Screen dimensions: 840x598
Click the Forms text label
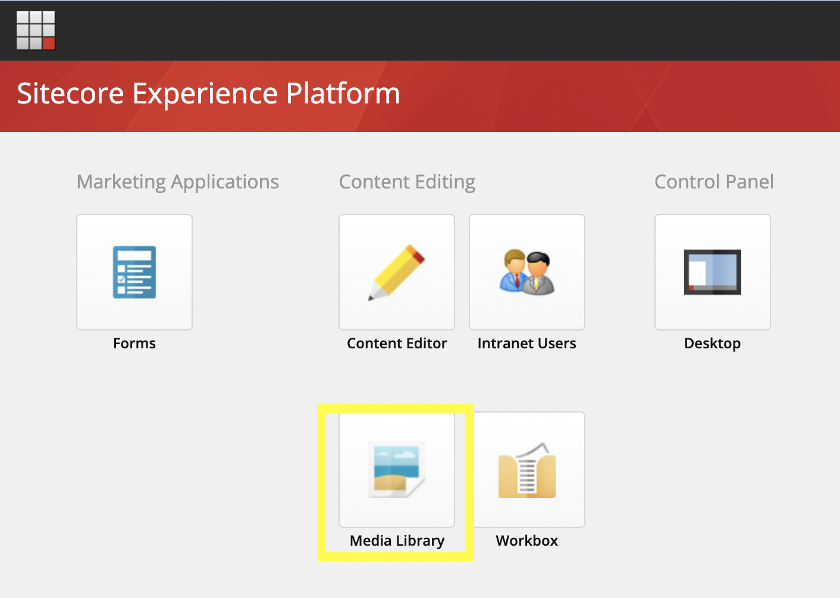(x=134, y=343)
